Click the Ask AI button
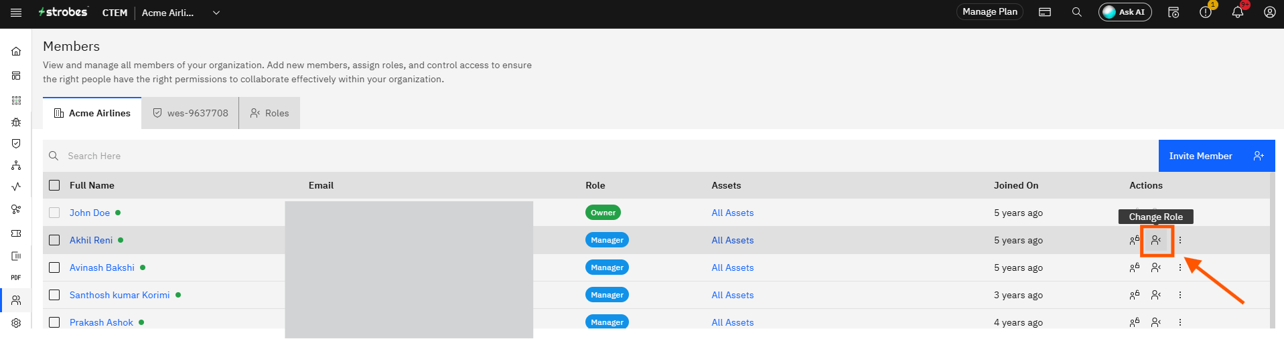 1125,12
